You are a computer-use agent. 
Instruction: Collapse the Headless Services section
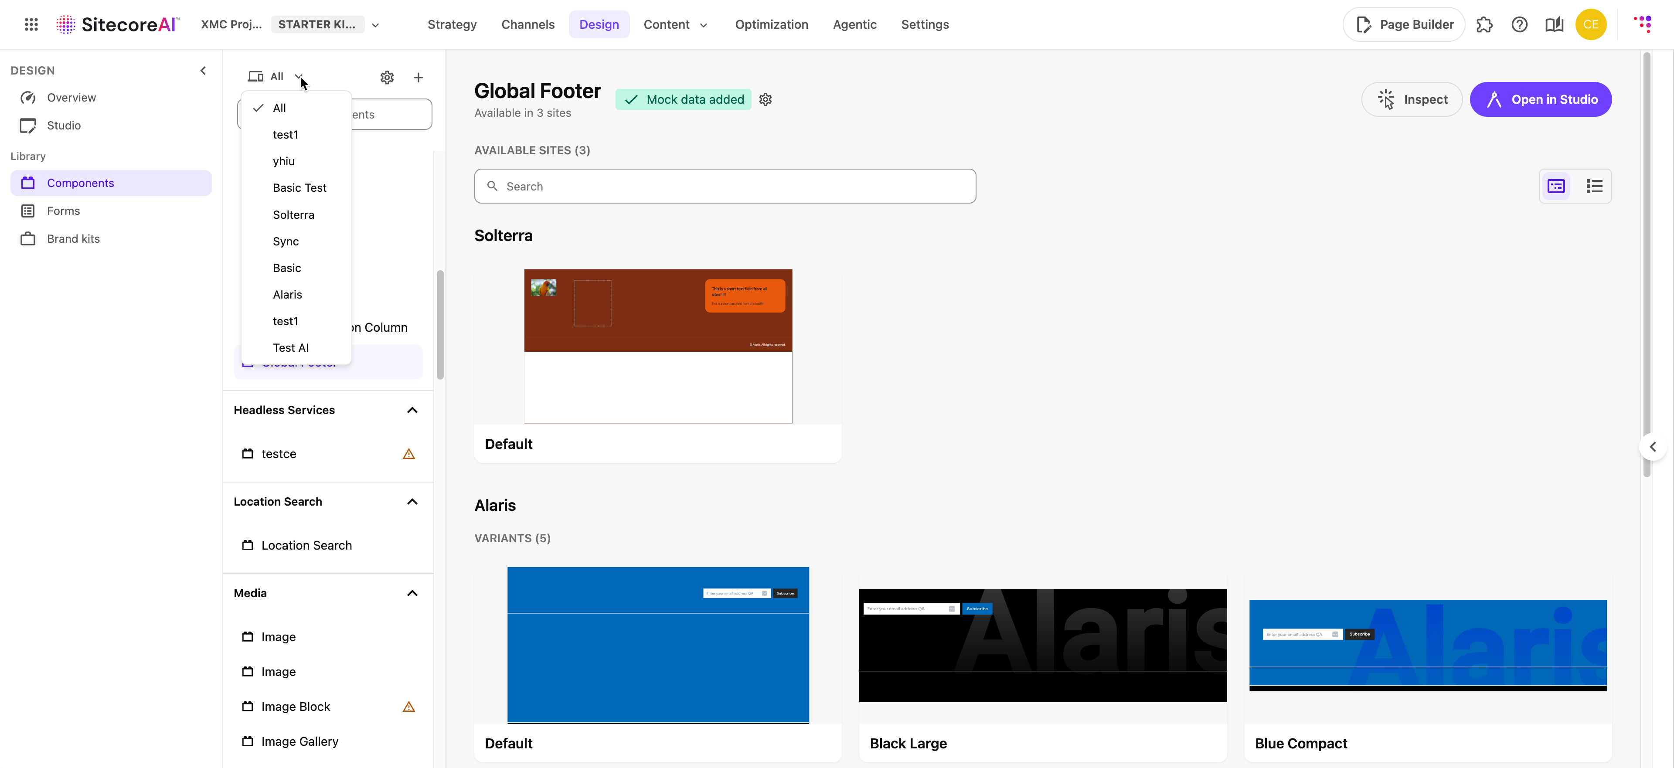tap(412, 410)
